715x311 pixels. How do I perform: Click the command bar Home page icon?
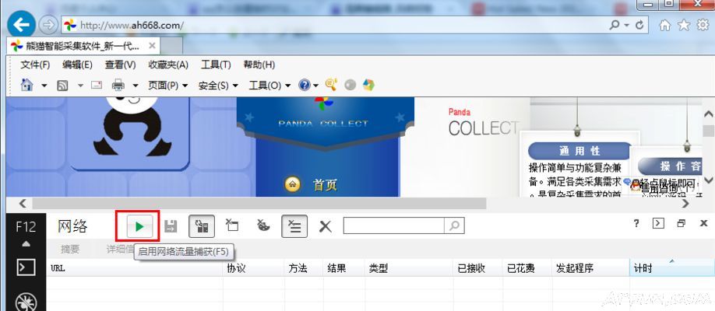(x=27, y=85)
